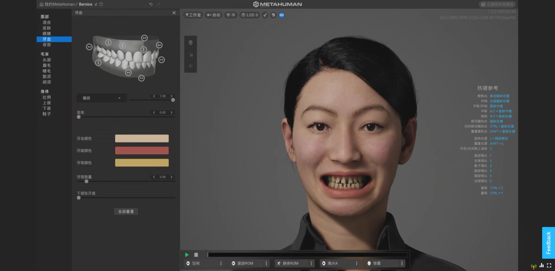Select the 面部ROM animation
555x271 pixels.
click(x=246, y=263)
